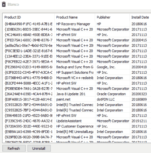151x153 pixels.
Task: Click product ID {64BAA990-F1FC-4145-A7B1-E
Action: 29,24
